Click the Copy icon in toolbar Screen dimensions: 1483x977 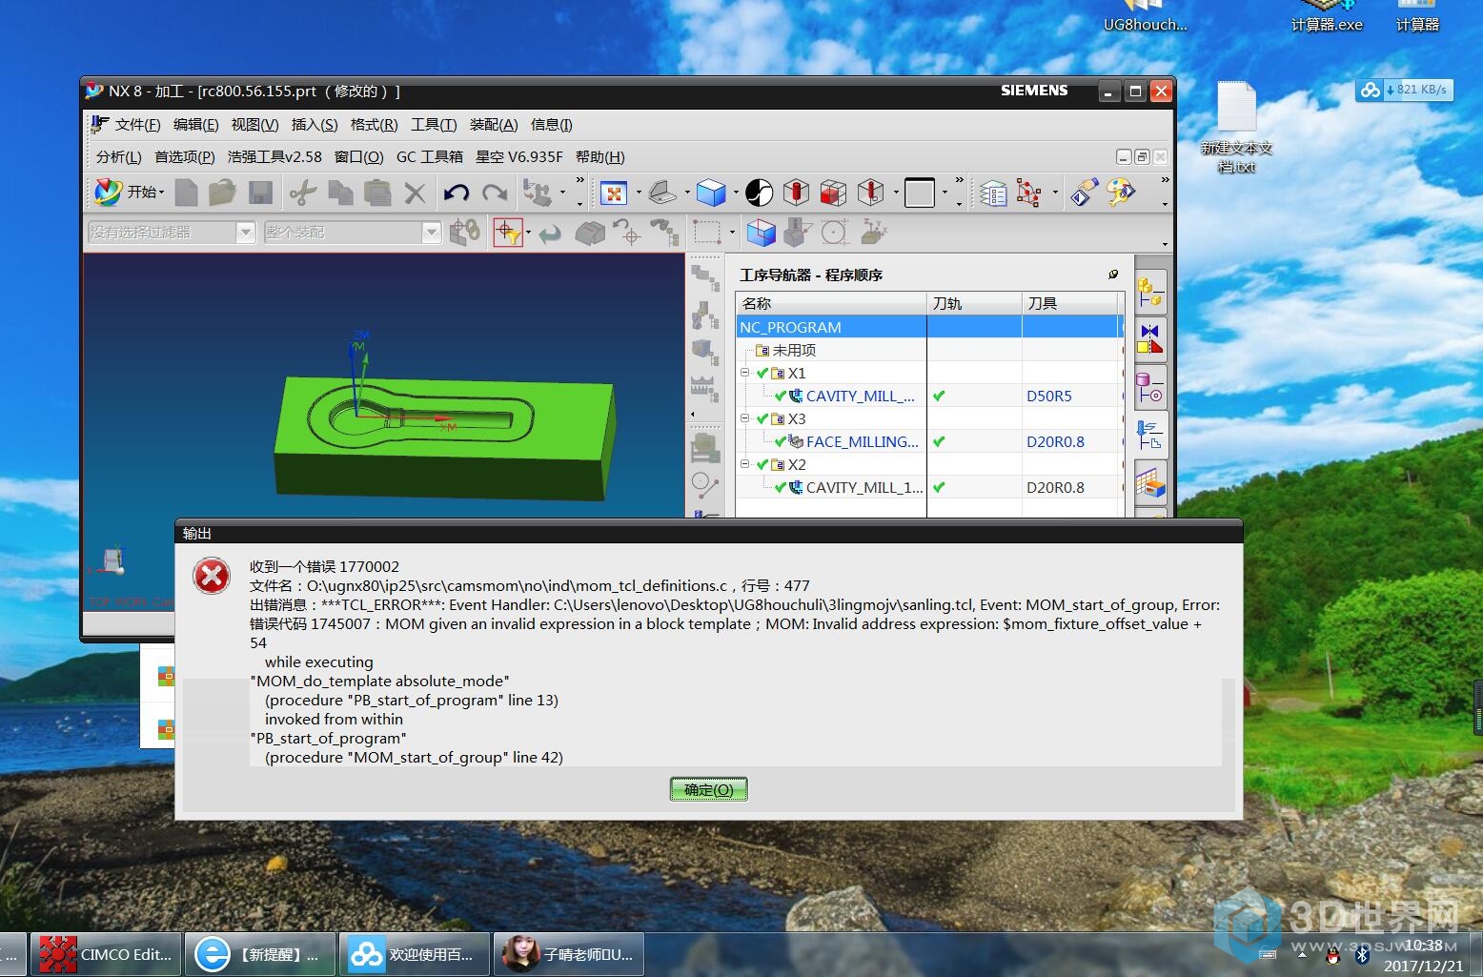[340, 193]
